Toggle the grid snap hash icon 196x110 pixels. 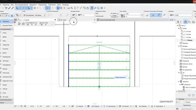tap(35, 8)
